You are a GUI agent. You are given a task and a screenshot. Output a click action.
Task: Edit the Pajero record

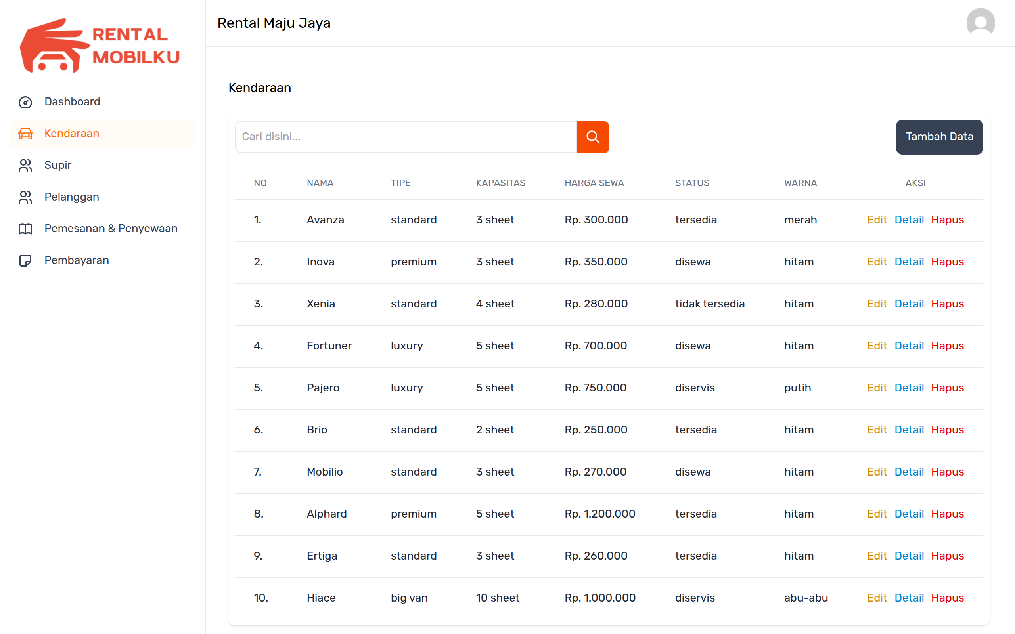coord(877,388)
